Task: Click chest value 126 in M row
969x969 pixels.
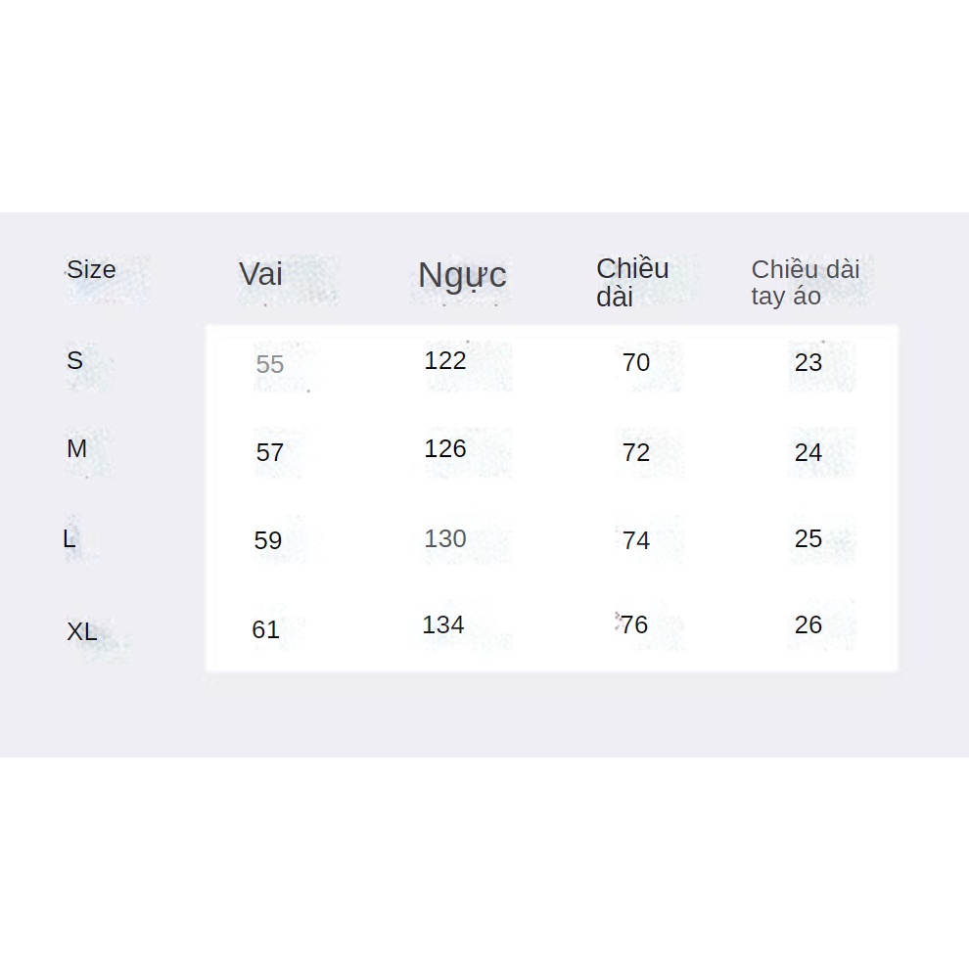Action: (x=445, y=449)
